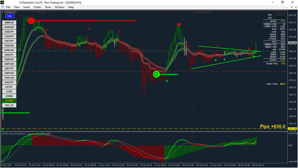This screenshot has width=298, height=168.
Task: Load the EURJPY symbol chart
Action: point(9,55)
